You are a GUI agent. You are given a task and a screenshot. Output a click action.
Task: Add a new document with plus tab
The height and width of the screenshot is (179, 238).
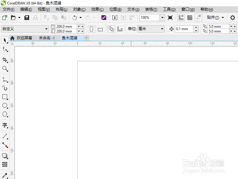[x=86, y=38]
